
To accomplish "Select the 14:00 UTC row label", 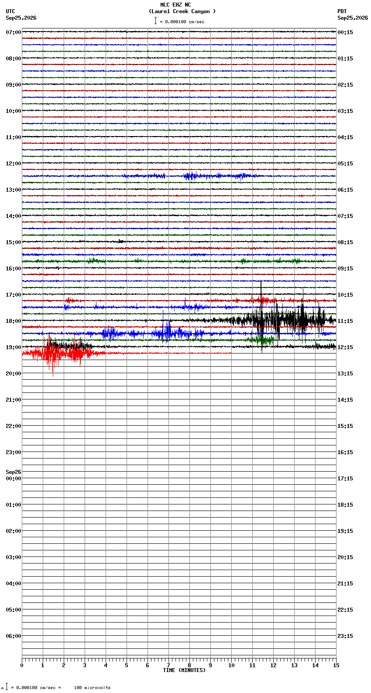I will [x=14, y=216].
